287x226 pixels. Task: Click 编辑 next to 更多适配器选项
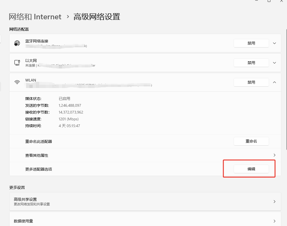pos(251,169)
